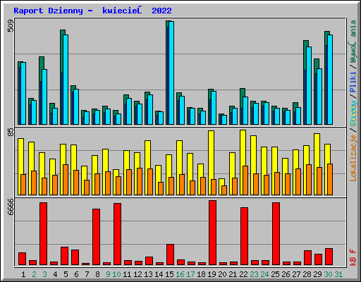This screenshot has height=282, width=361.
Task: Click the tallest cyan bar for day 15
Action: coord(171,73)
